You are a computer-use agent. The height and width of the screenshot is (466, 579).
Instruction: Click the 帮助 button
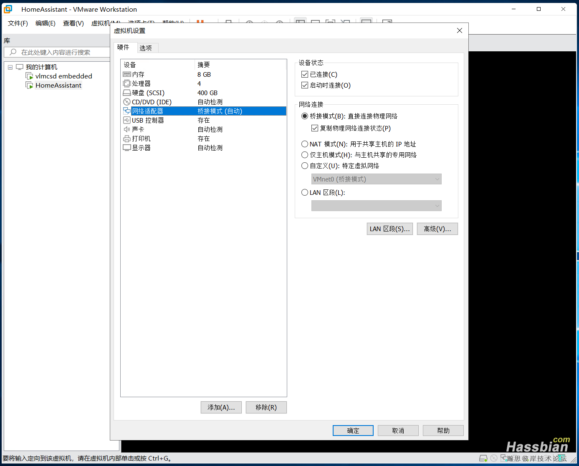point(443,431)
